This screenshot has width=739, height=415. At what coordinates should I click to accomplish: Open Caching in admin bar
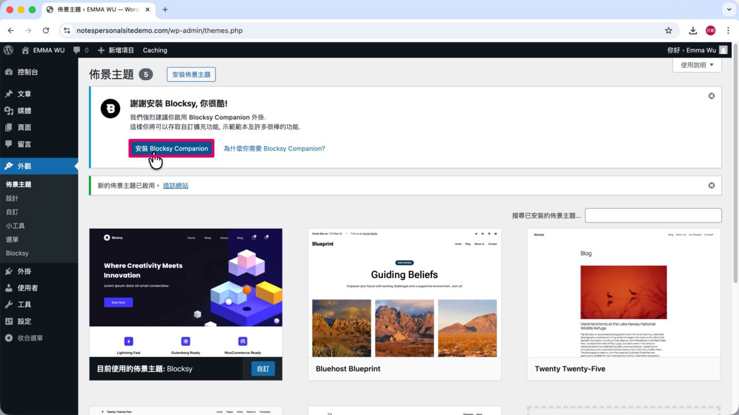tap(155, 50)
